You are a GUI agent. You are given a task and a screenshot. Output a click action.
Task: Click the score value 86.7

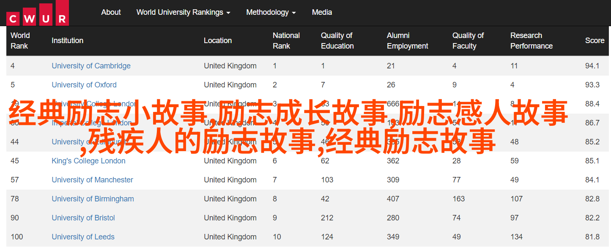[x=592, y=123]
